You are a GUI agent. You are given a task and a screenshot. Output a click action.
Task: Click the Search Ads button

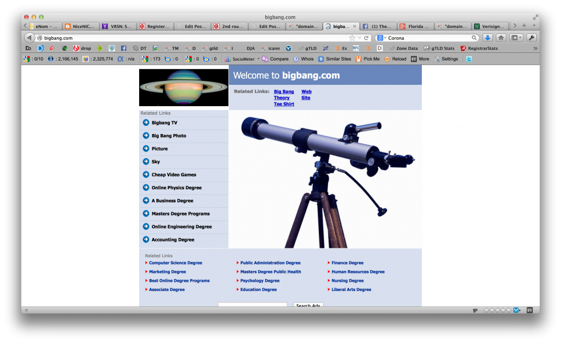pos(308,305)
